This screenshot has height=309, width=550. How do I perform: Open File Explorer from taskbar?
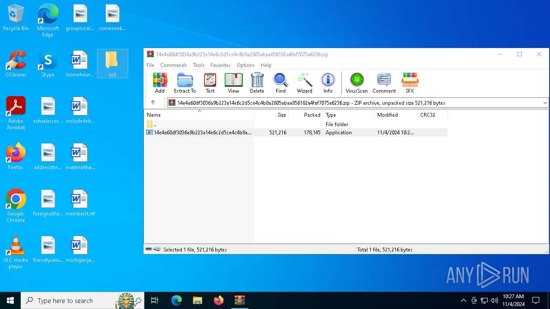coord(197,300)
